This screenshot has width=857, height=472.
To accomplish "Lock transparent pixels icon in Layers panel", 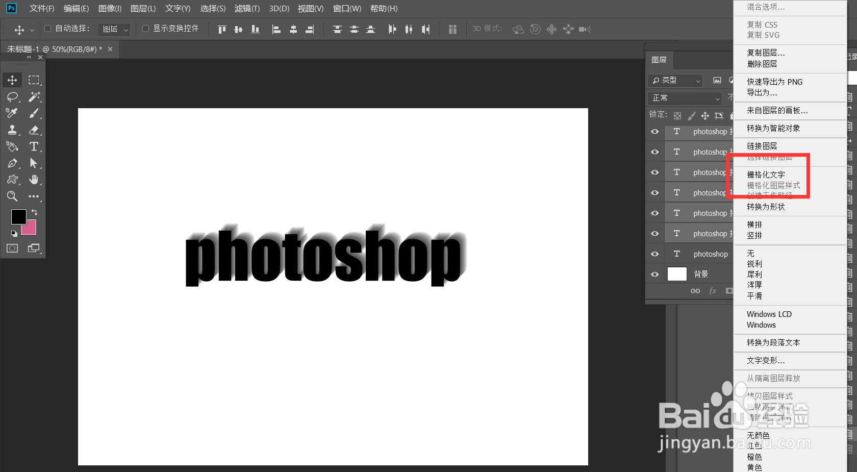I will [x=677, y=116].
